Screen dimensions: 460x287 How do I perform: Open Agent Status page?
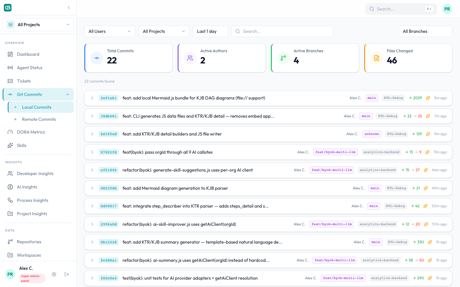(38, 68)
